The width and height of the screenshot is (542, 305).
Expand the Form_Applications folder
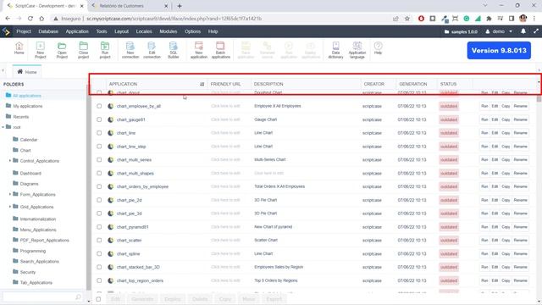tap(9, 194)
